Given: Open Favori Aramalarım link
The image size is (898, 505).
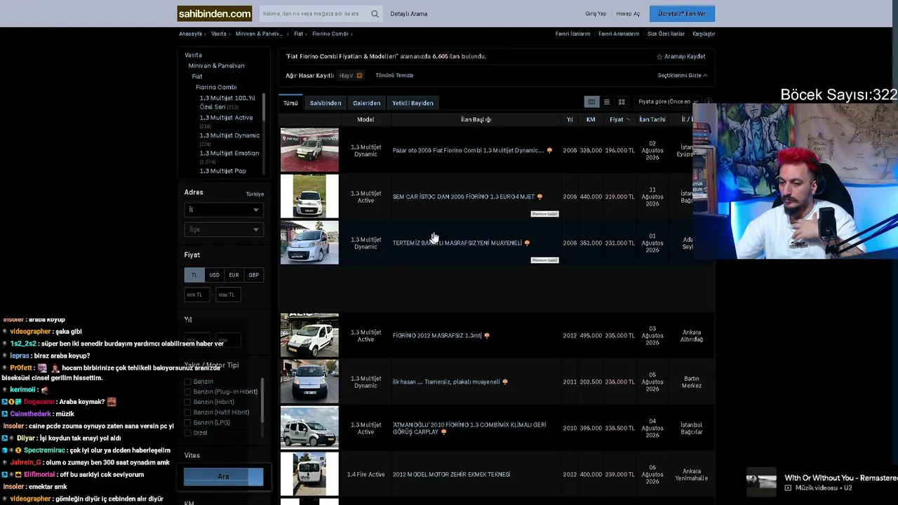Looking at the screenshot, I should point(619,34).
